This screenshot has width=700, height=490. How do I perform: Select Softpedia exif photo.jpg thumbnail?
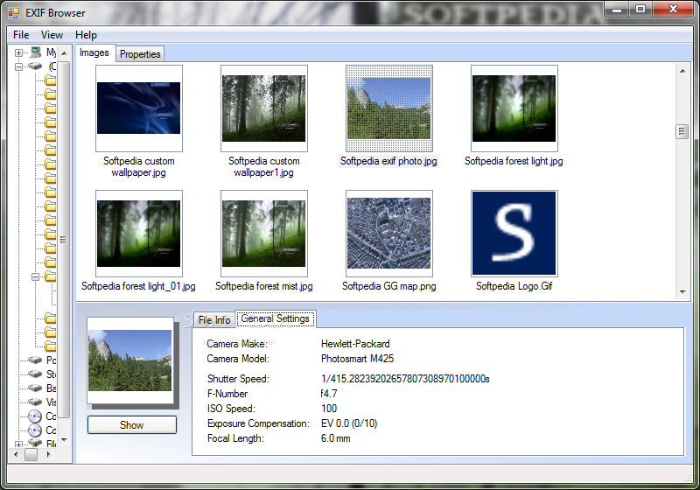tap(388, 108)
